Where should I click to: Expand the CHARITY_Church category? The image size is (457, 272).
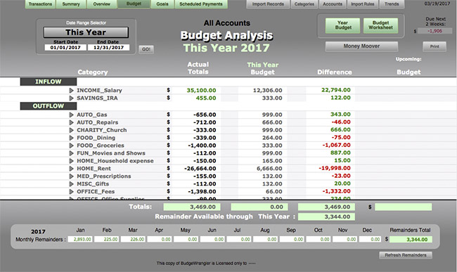[x=71, y=130]
